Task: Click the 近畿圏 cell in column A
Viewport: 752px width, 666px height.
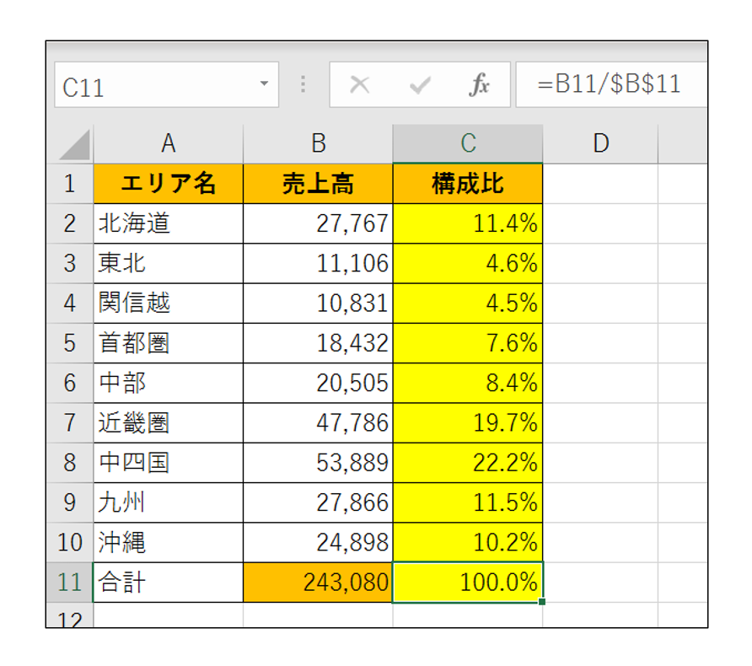Action: pos(168,423)
